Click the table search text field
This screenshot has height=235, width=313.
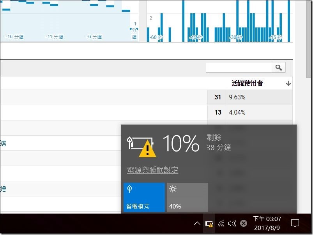(239, 67)
